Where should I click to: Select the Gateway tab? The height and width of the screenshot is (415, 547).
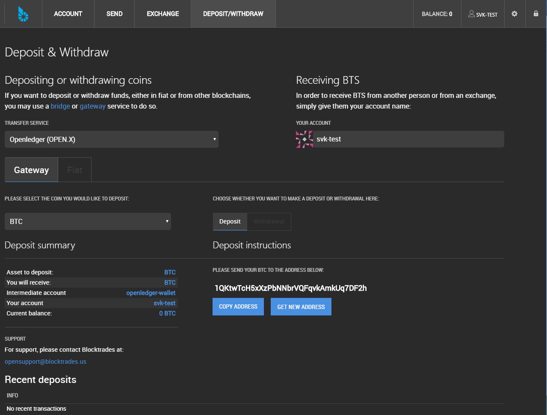tap(31, 170)
